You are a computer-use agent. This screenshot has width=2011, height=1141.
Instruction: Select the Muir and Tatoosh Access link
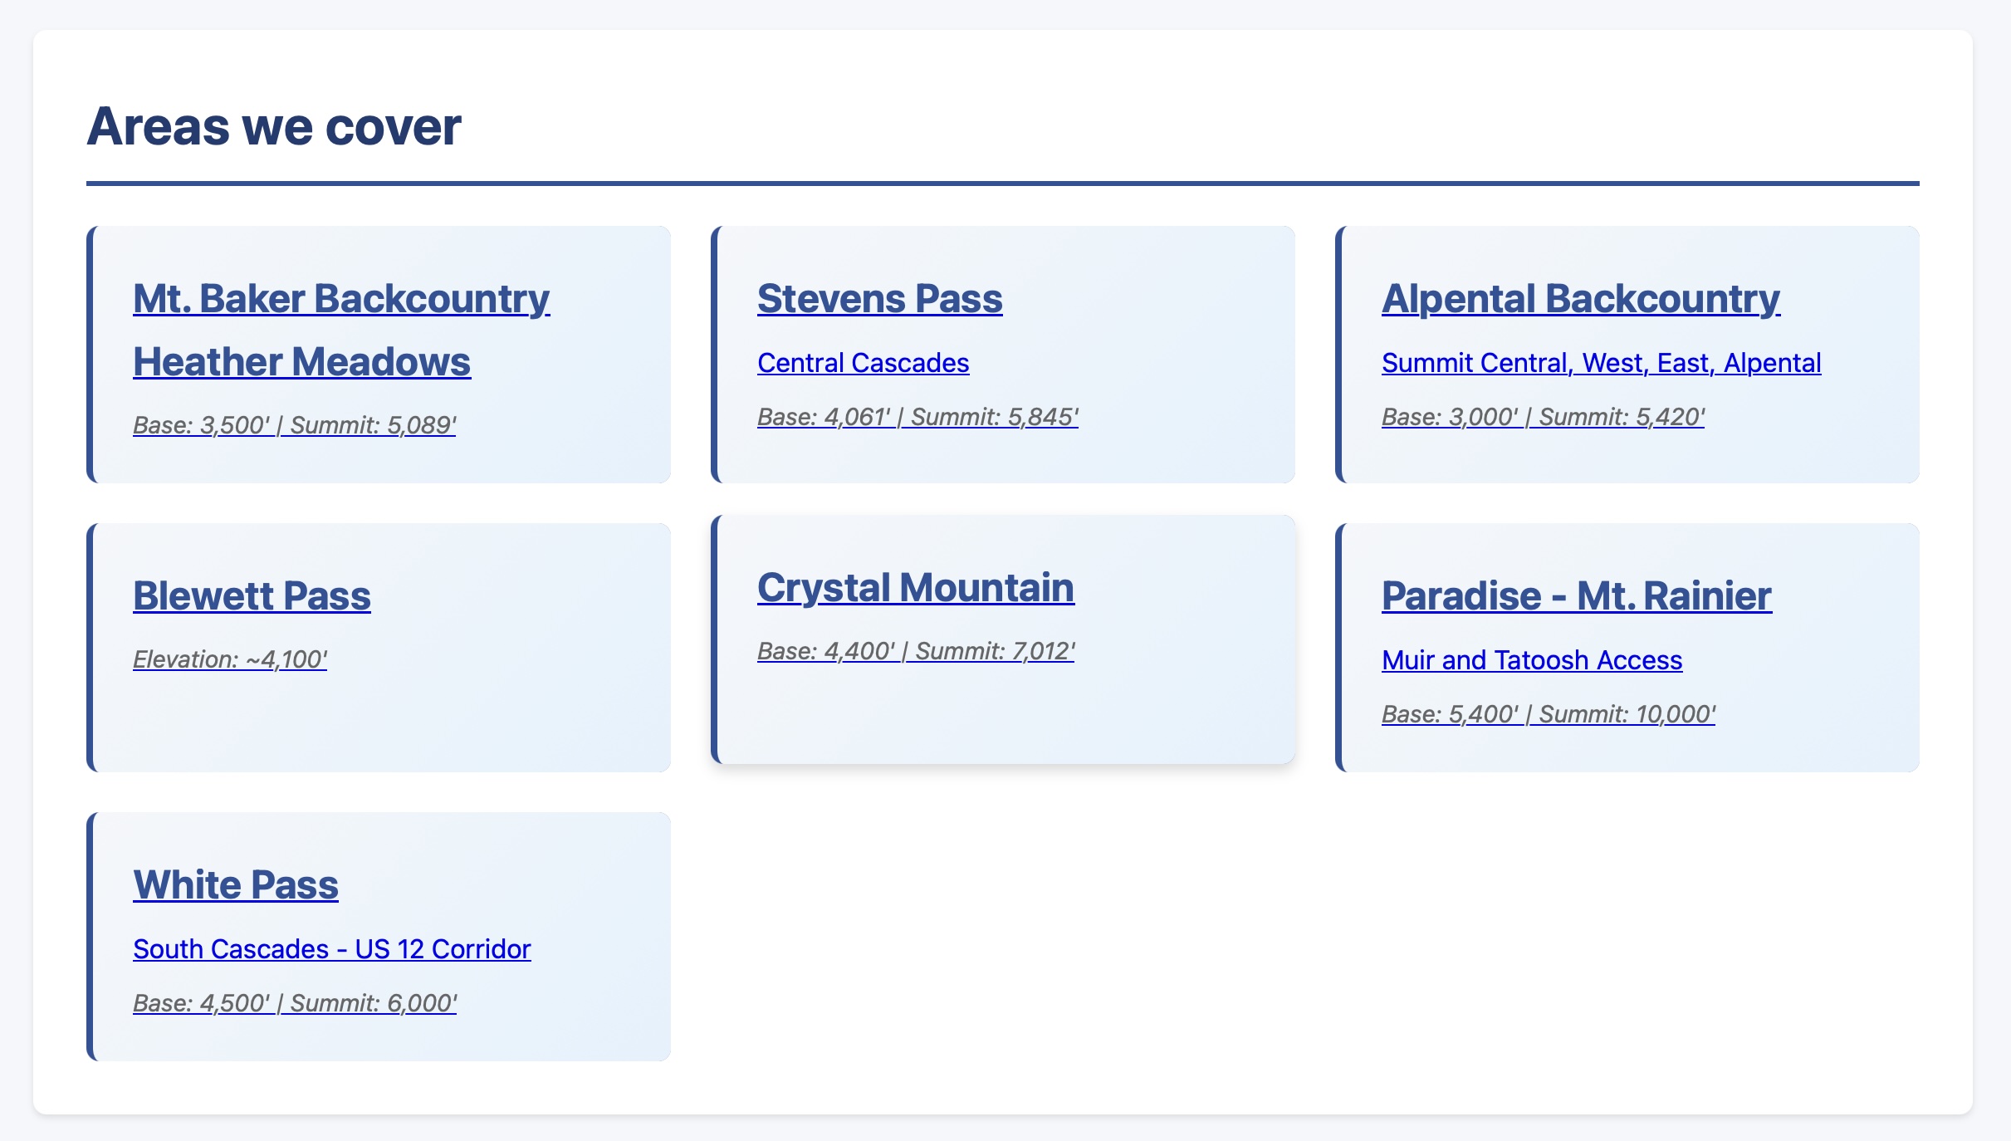pyautogui.click(x=1532, y=660)
